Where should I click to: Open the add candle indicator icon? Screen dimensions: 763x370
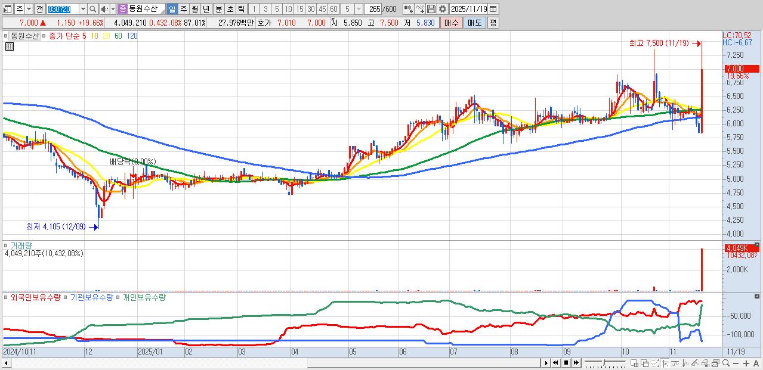408,9
